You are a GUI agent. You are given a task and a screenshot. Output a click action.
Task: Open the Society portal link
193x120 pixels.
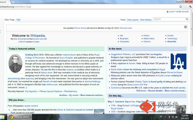tap(170, 35)
